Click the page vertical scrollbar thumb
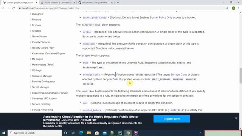 pyautogui.click(x=240, y=76)
